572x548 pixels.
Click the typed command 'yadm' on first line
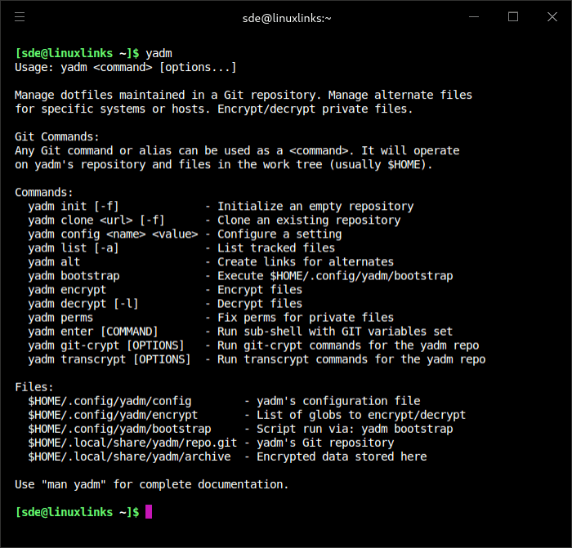pyautogui.click(x=159, y=54)
